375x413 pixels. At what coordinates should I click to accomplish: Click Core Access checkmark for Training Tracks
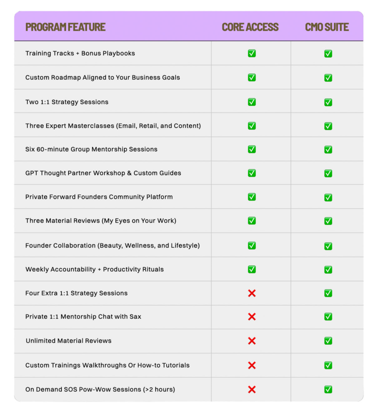click(x=252, y=53)
